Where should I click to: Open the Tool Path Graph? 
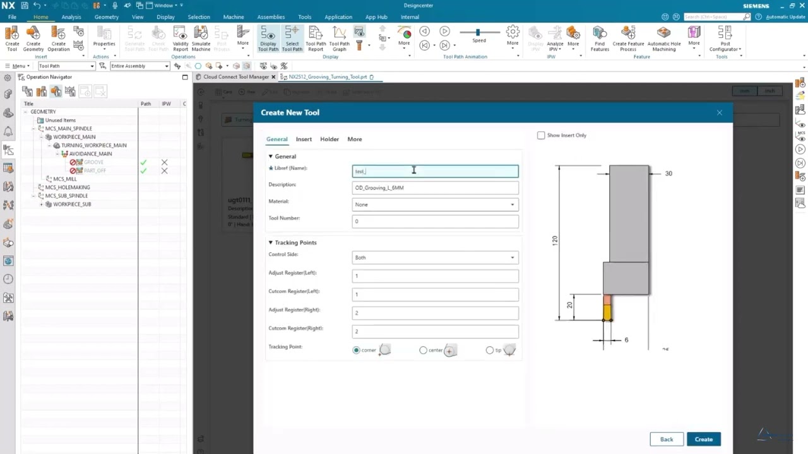pyautogui.click(x=339, y=38)
